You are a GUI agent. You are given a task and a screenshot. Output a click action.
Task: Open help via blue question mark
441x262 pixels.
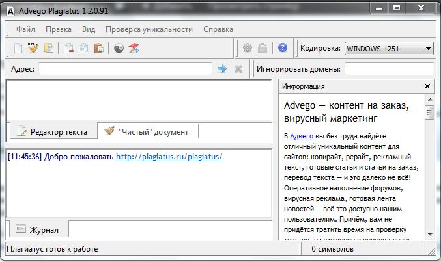282,48
